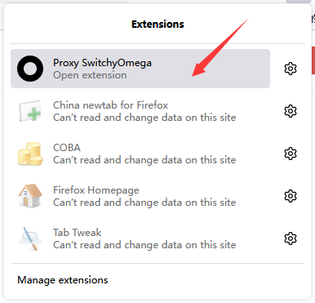
Task: Click the Tab Tweak paintbrush icon
Action: pyautogui.click(x=30, y=238)
